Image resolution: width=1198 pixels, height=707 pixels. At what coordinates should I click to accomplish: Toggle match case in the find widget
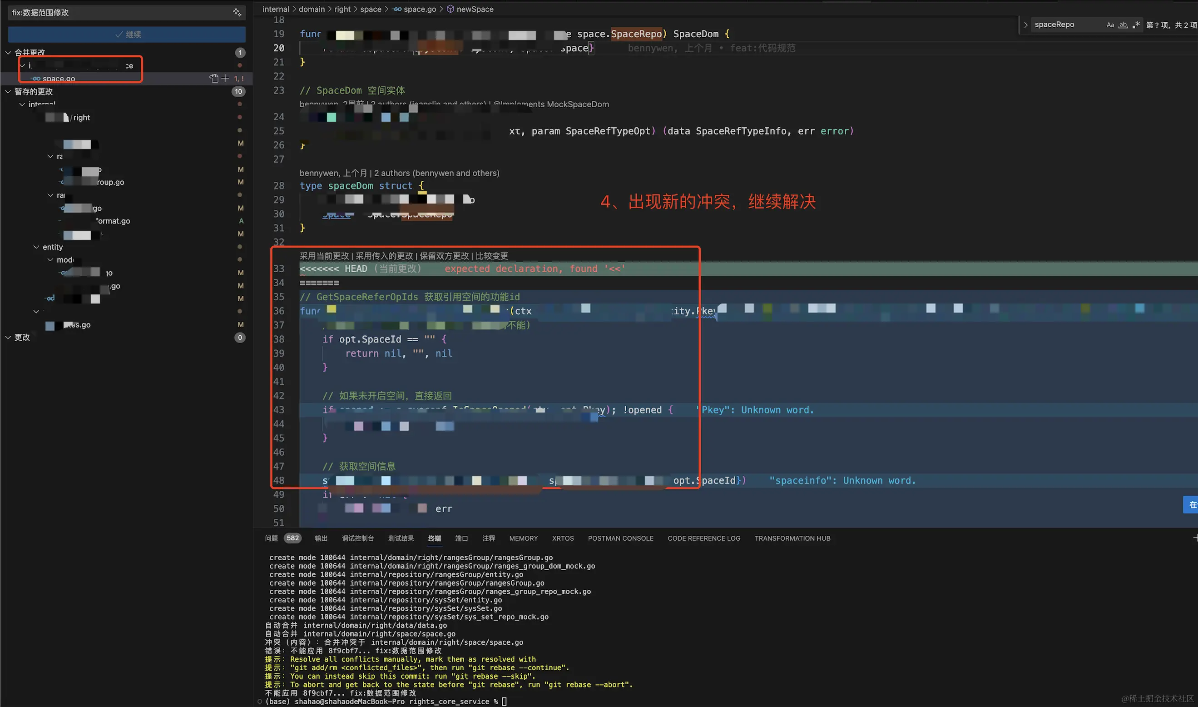[x=1110, y=25]
